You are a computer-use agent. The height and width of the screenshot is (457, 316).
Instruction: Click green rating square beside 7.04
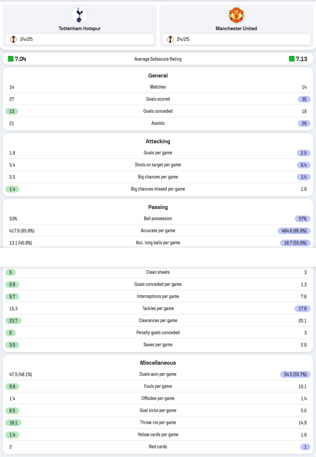pyautogui.click(x=11, y=59)
